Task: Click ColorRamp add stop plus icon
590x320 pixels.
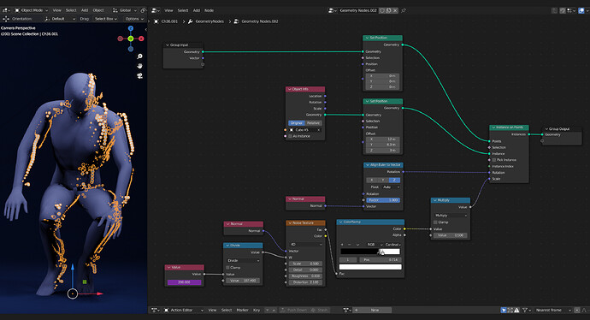Action: 342,245
